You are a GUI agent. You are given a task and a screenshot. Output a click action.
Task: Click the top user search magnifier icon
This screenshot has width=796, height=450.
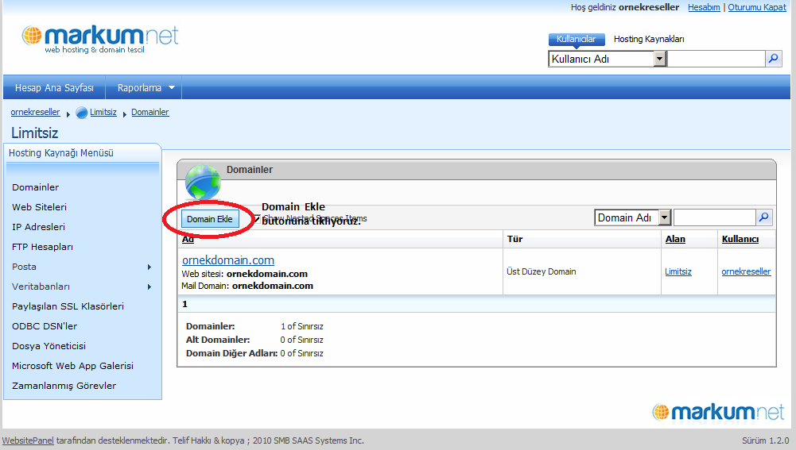pyautogui.click(x=773, y=59)
